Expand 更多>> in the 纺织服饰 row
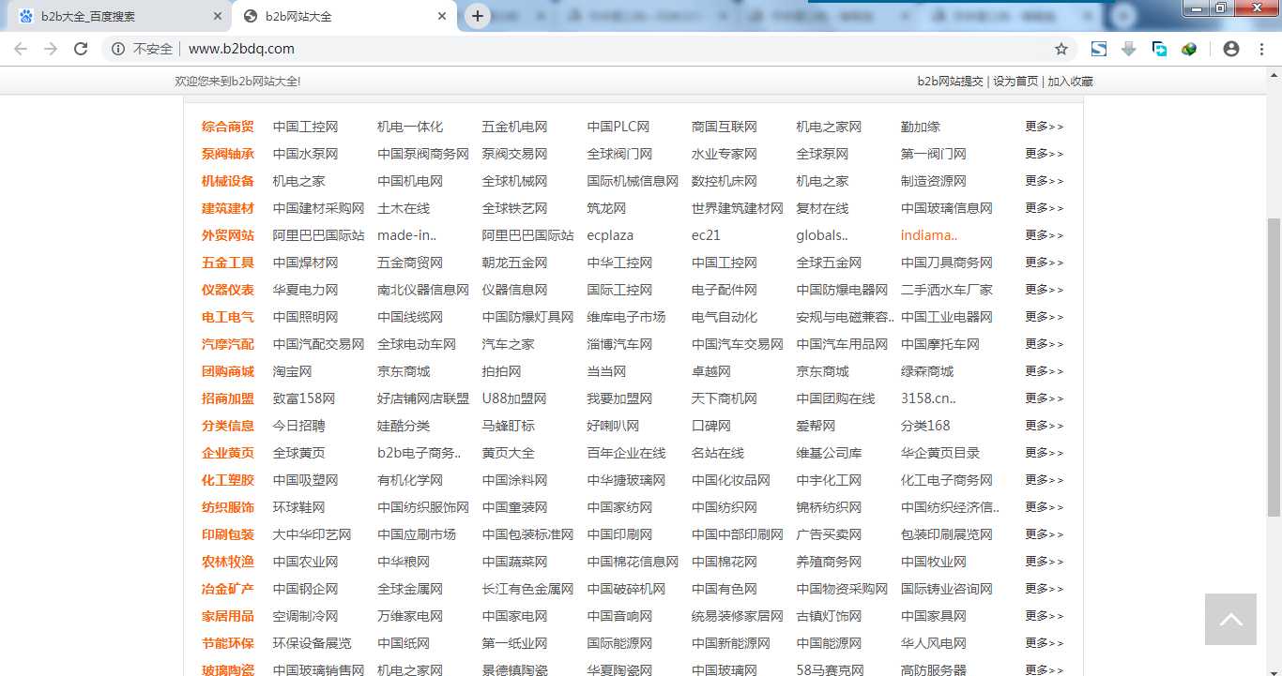 tap(1045, 507)
